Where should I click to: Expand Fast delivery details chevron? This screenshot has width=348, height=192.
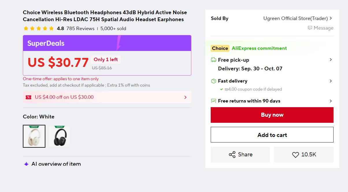[x=331, y=81]
